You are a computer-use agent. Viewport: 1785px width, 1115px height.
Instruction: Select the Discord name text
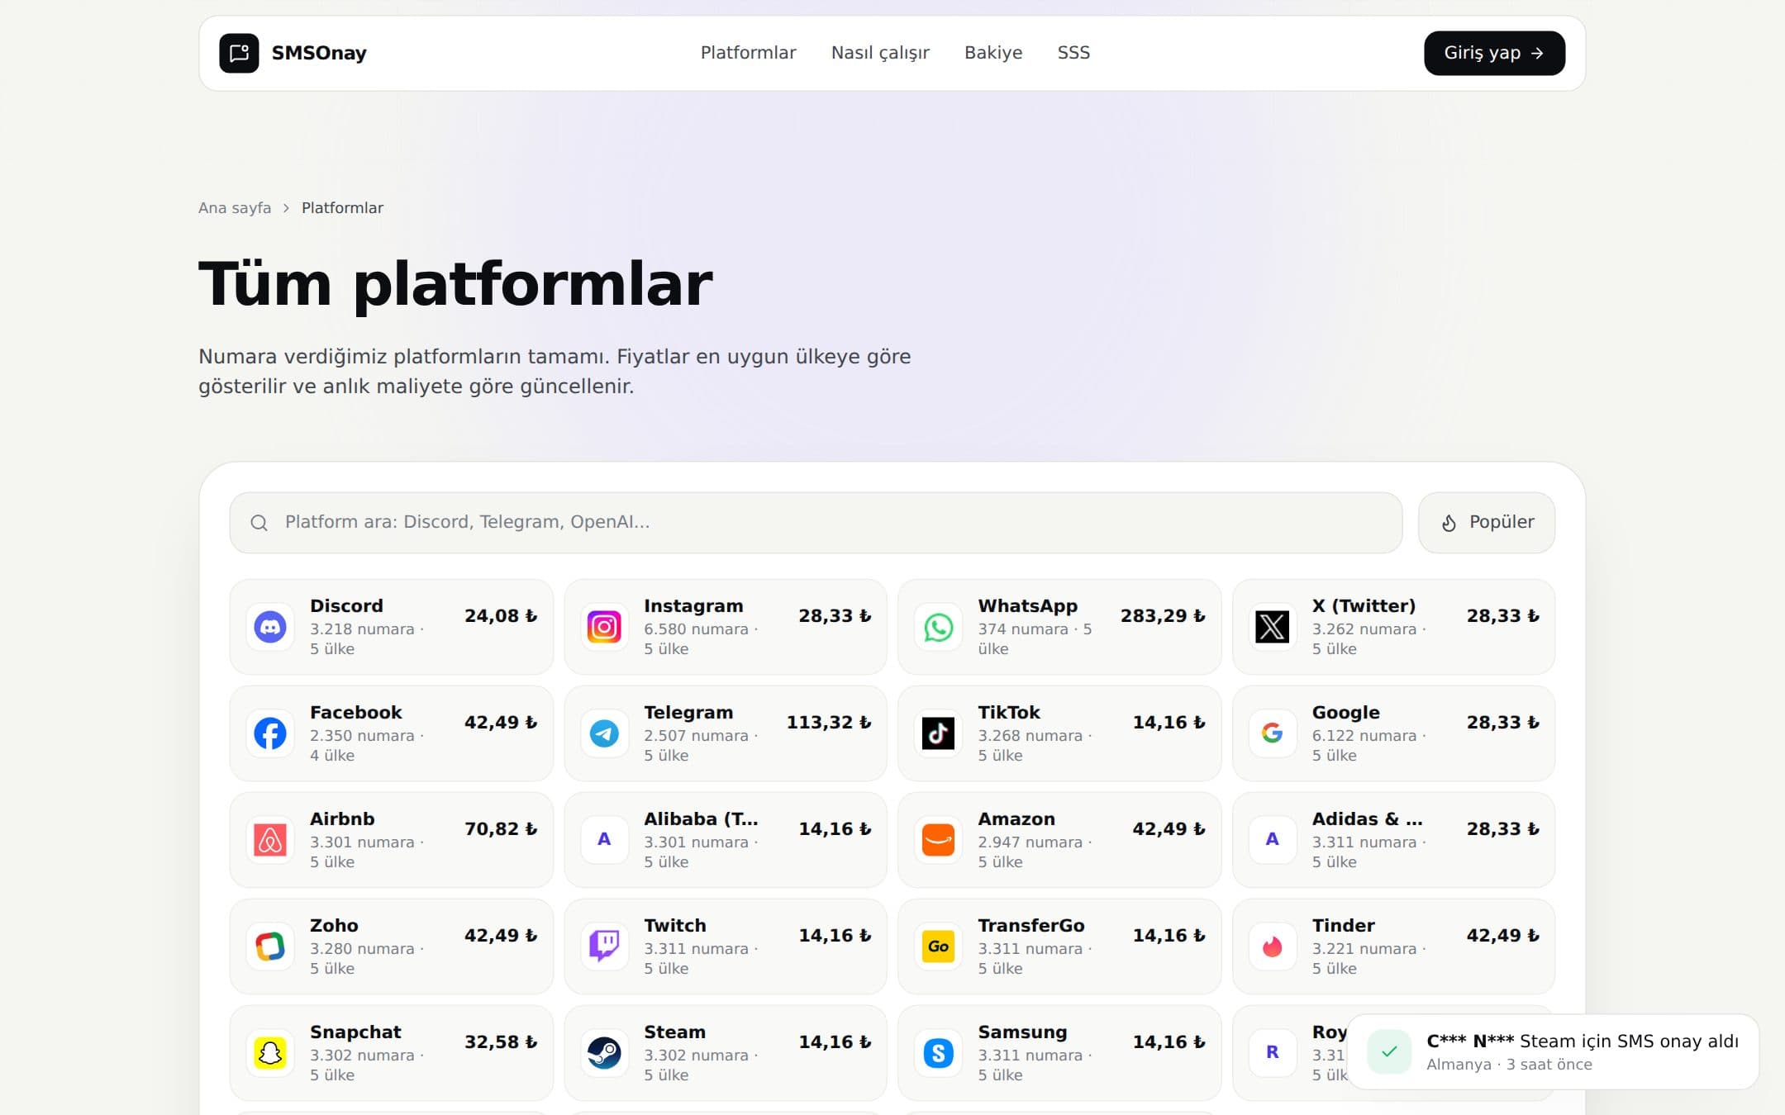pos(346,606)
